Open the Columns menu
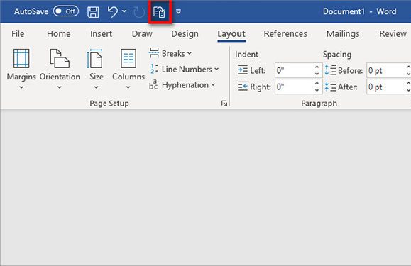The image size is (411, 266). click(128, 69)
